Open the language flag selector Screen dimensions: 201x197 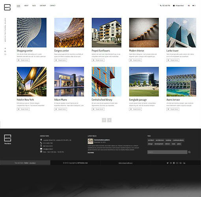(x=189, y=6)
